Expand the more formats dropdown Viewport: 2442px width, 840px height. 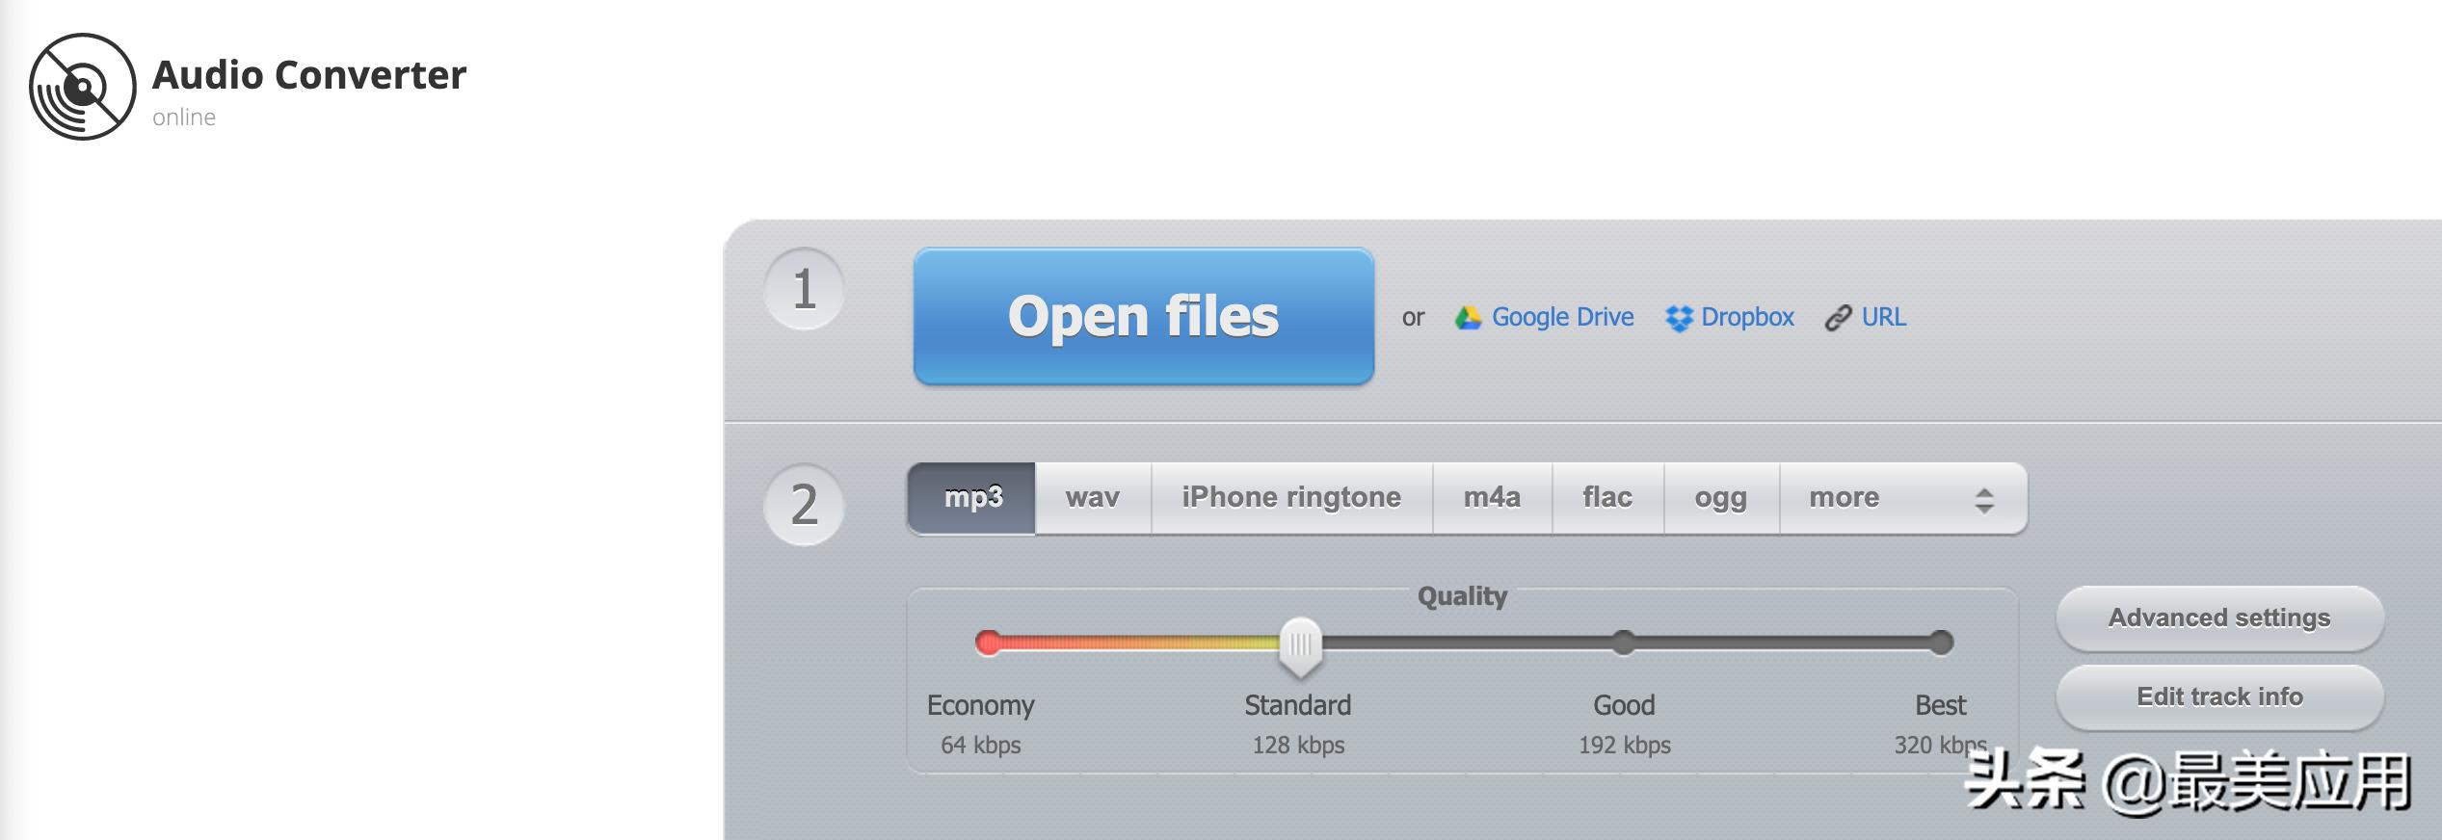[x=1903, y=498]
